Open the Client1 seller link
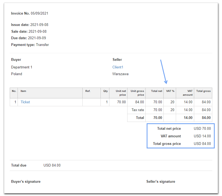Image resolution: width=222 pixels, height=196 pixels. coord(118,67)
